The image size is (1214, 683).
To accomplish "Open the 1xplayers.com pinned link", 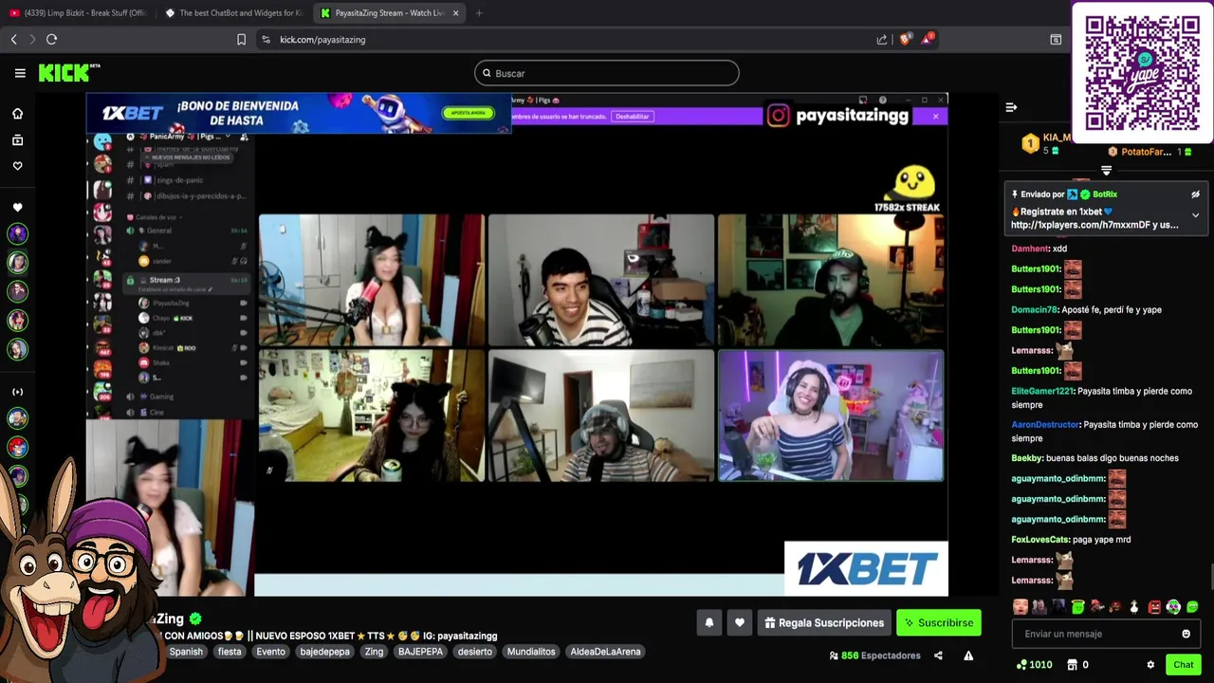I will coord(1079,225).
